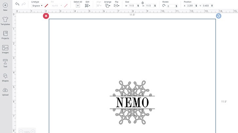
Task: Add Text to the canvas
Action: (x=5, y=63)
